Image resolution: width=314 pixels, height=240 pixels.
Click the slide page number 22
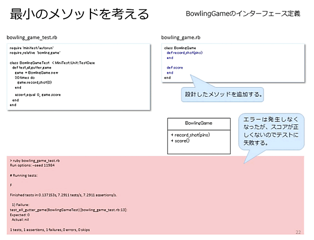point(298,232)
